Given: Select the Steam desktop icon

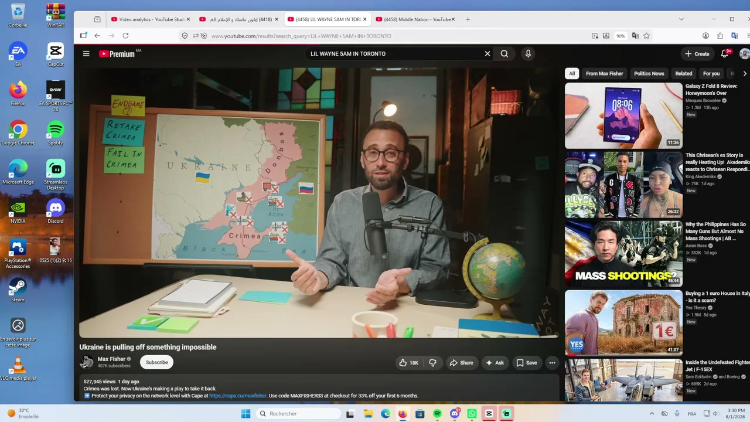Looking at the screenshot, I should (18, 290).
